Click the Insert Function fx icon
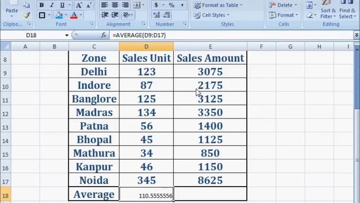360x203 pixels. pos(103,35)
